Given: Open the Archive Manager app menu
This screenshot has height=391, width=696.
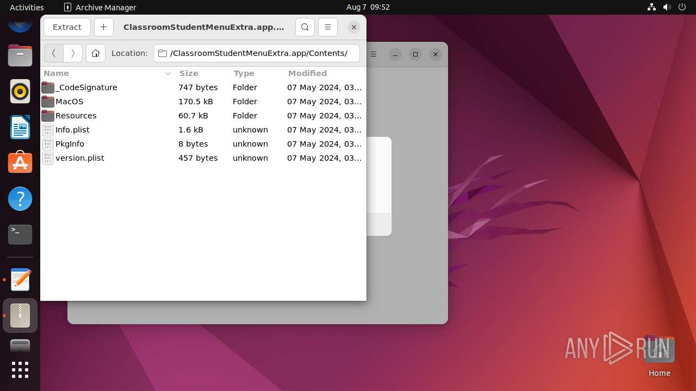Looking at the screenshot, I should tap(100, 7).
